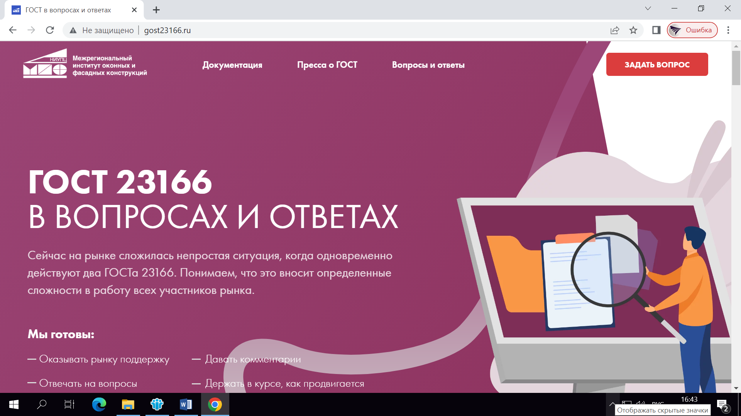
Task: Show hidden system tray icons
Action: tap(612, 404)
